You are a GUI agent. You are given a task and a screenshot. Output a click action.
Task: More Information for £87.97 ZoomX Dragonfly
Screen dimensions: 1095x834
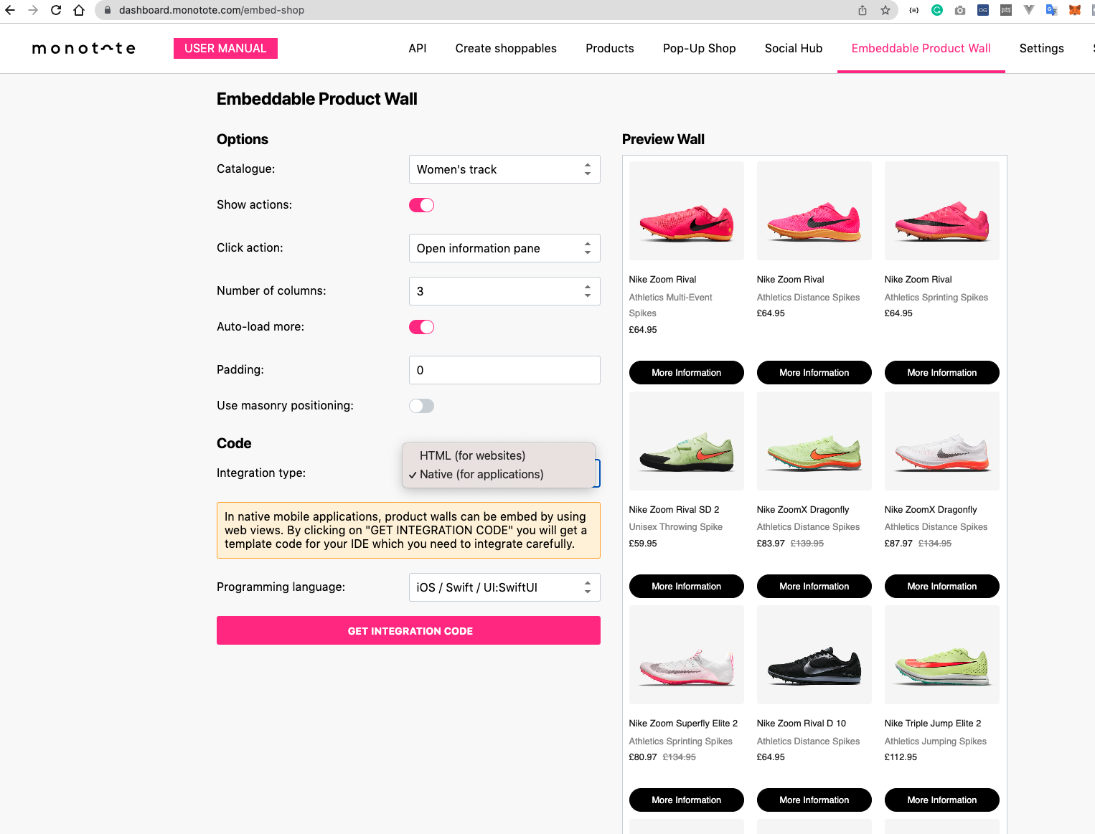942,586
